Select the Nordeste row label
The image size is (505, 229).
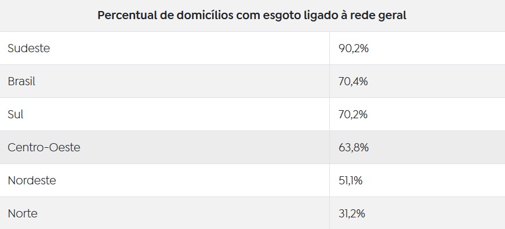(31, 180)
